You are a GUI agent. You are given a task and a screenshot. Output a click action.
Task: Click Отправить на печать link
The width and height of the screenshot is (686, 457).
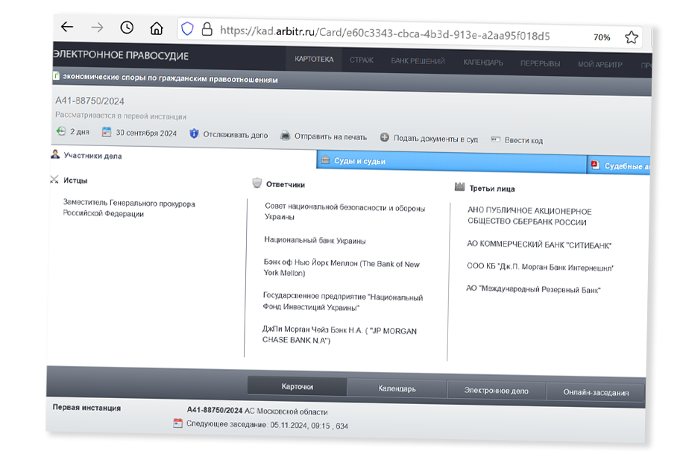click(x=330, y=137)
